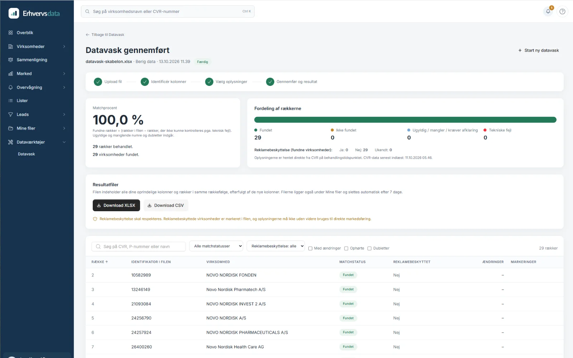Click the Dataværktøjer tools icon
Screen dimensions: 573x358
point(11,142)
